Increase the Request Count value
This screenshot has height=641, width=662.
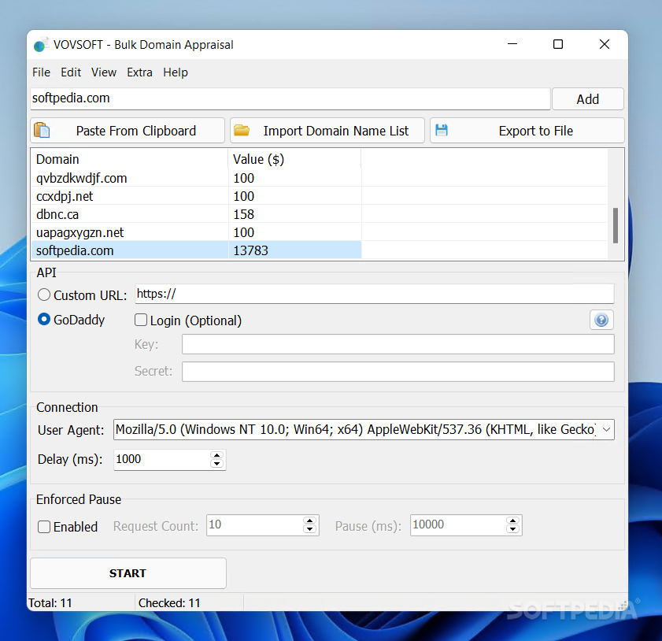[310, 521]
